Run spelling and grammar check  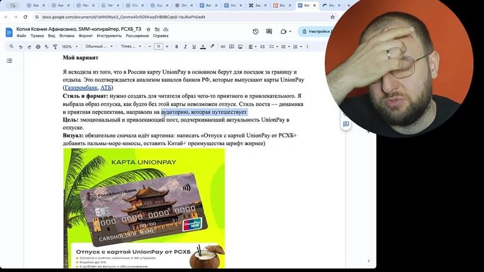click(x=47, y=47)
